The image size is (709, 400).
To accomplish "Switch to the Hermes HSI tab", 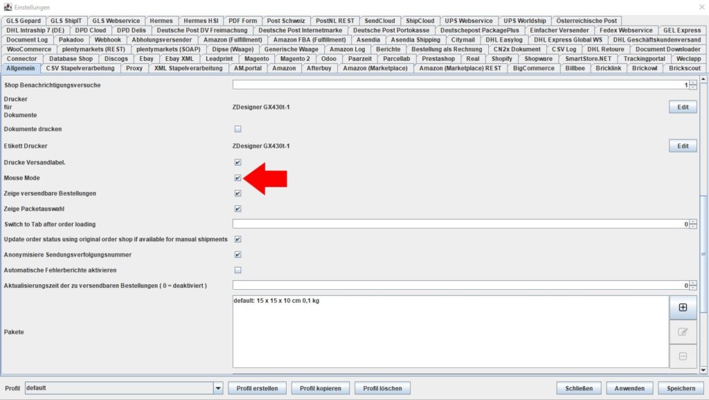I will (x=201, y=21).
